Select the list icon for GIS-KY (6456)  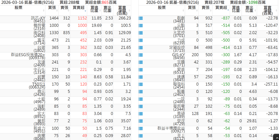pyautogui.click(x=141, y=55)
